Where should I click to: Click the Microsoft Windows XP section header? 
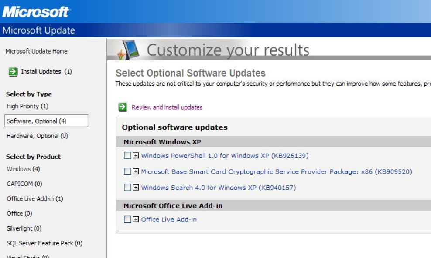[162, 142]
